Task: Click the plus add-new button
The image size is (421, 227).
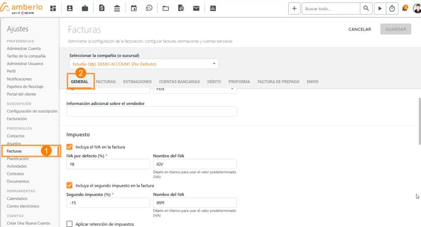Action: tap(294, 9)
